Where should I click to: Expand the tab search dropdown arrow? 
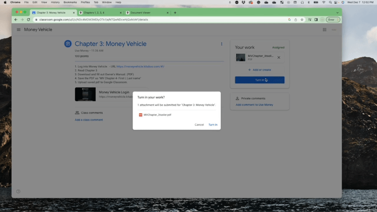coord(337,13)
